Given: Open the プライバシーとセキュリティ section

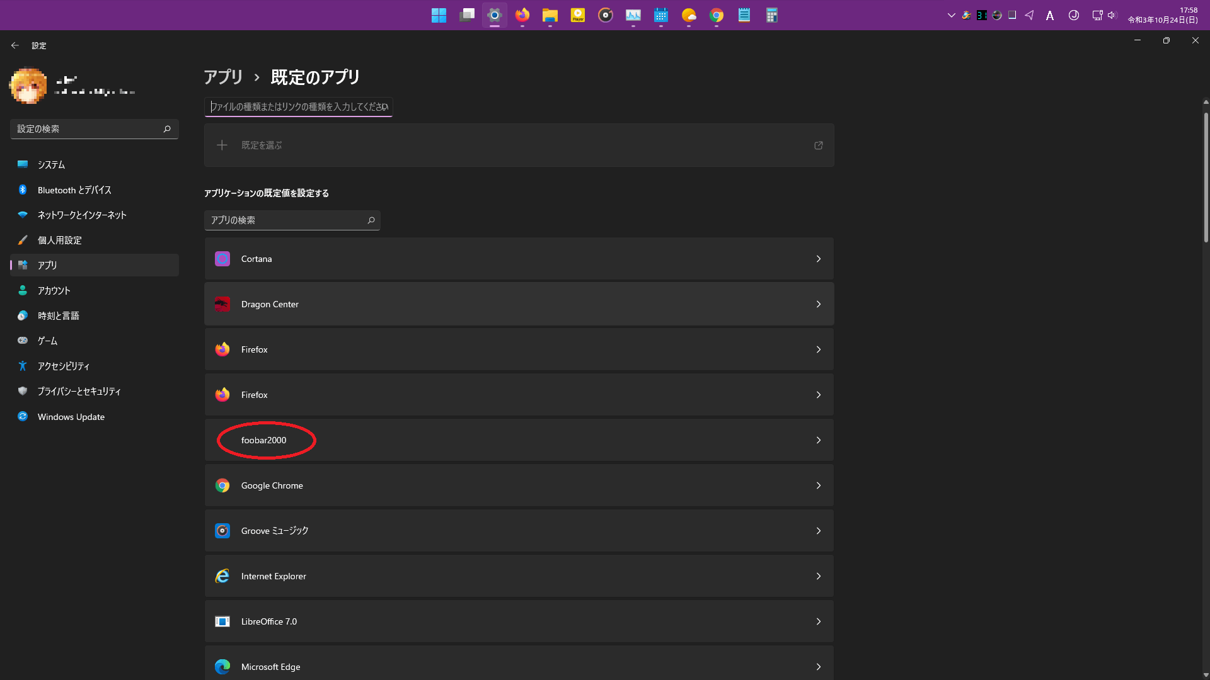Looking at the screenshot, I should pos(78,391).
